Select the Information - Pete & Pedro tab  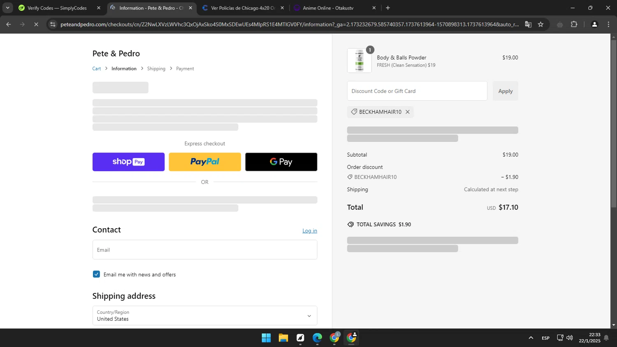(x=151, y=8)
